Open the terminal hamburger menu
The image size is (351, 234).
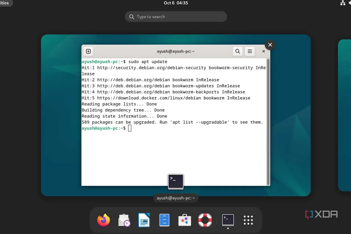coord(250,51)
